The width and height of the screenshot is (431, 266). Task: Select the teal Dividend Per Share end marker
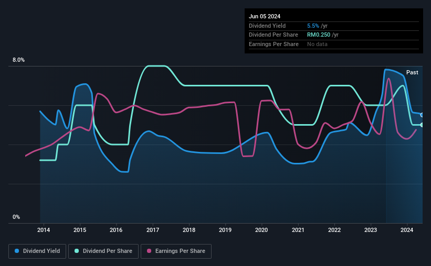[x=422, y=125]
